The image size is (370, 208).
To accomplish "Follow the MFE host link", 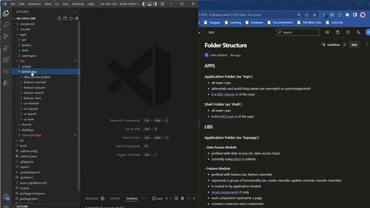I will coord(227,117).
